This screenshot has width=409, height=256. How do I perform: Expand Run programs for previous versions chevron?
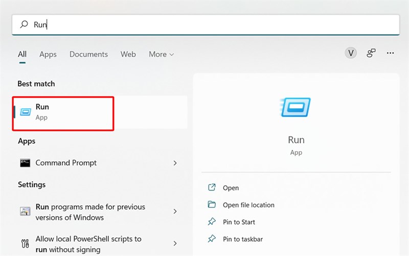pos(175,212)
